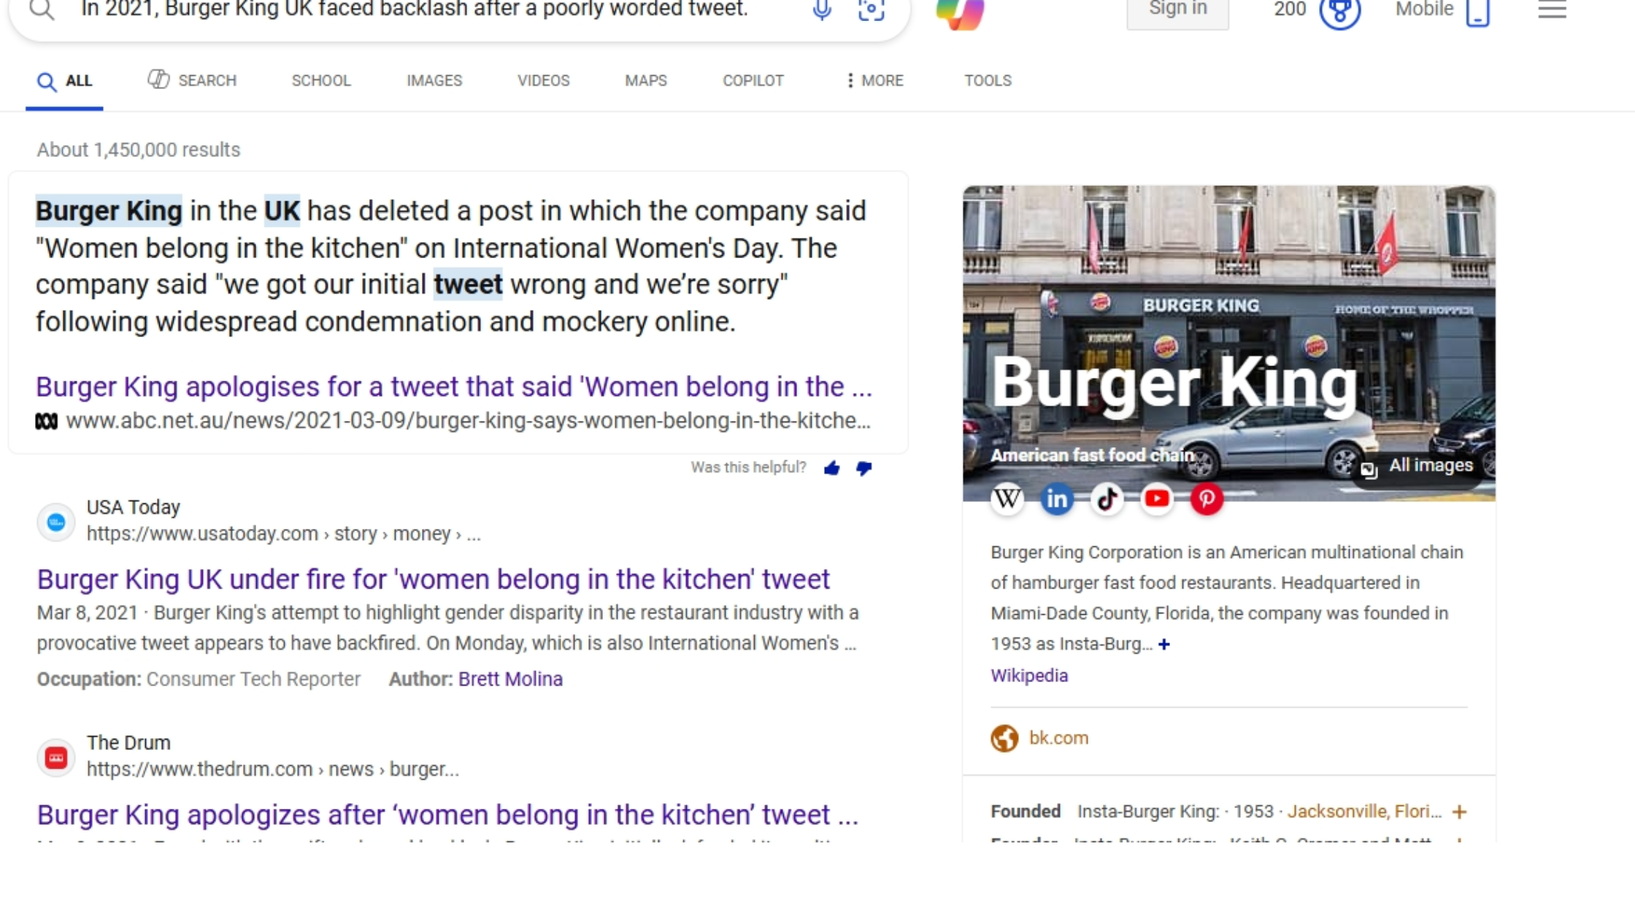This screenshot has height=919, width=1635.
Task: Expand the truncated Insta-Burger description
Action: (x=1164, y=644)
